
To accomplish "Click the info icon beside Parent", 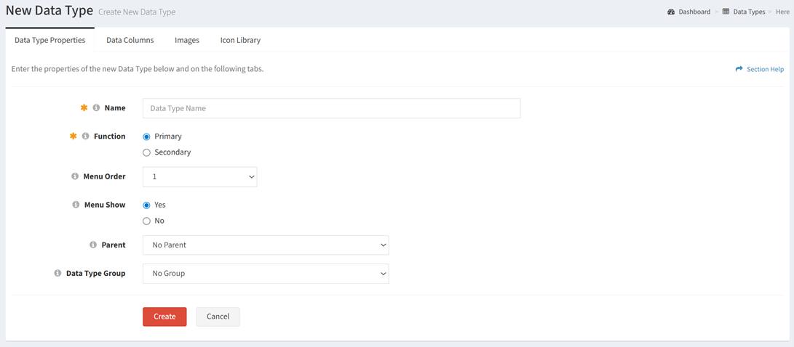I will coord(93,245).
